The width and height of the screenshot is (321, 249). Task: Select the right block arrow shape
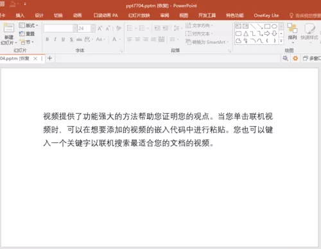click(x=267, y=33)
